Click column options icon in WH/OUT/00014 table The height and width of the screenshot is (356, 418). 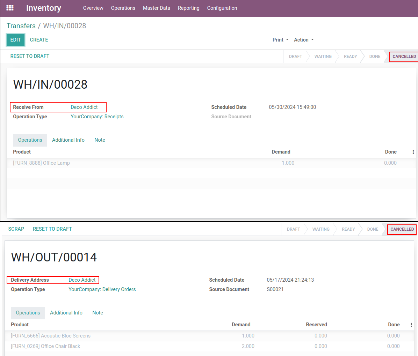[x=411, y=325]
